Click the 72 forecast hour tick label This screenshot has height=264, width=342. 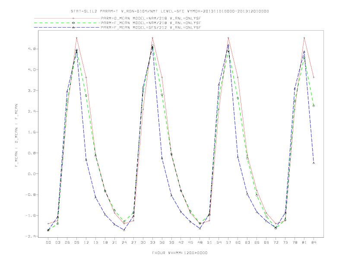[x=276, y=242]
